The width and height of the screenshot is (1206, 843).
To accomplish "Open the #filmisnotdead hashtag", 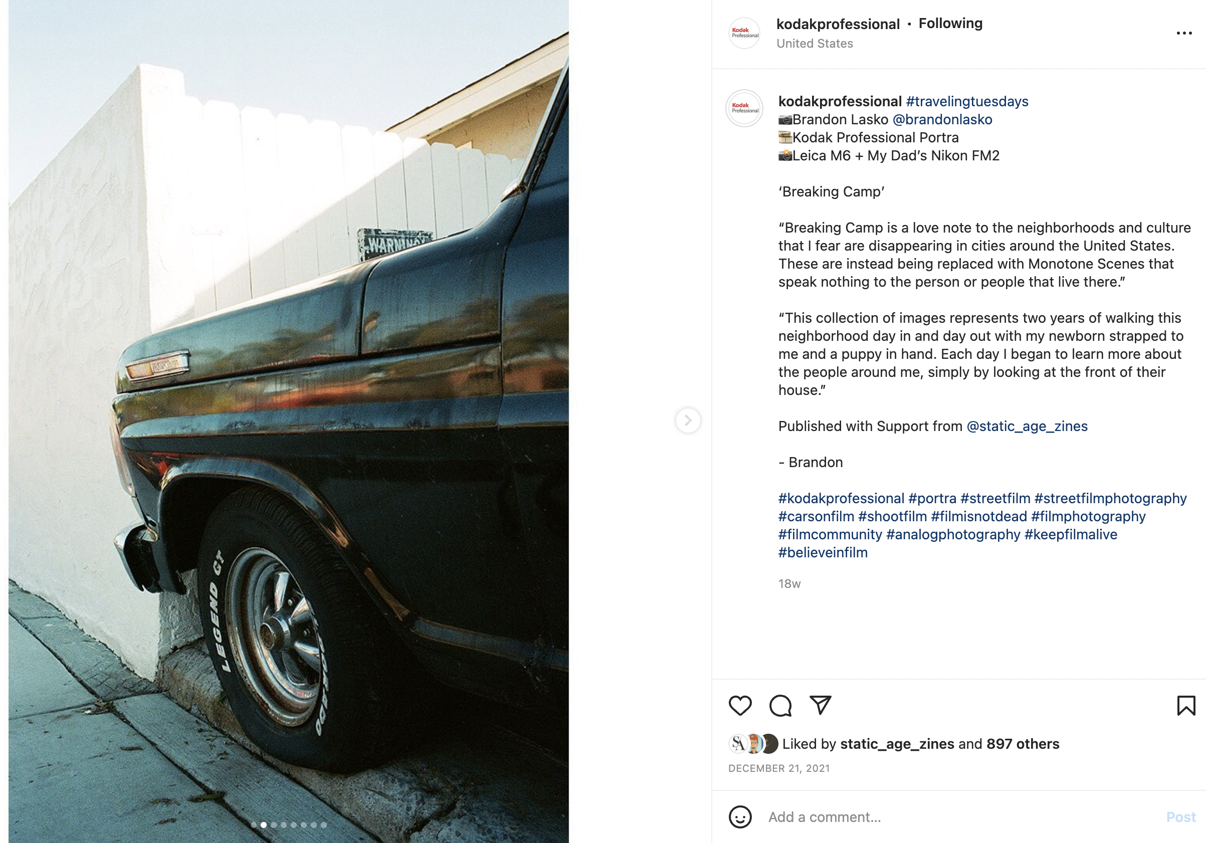I will [978, 516].
